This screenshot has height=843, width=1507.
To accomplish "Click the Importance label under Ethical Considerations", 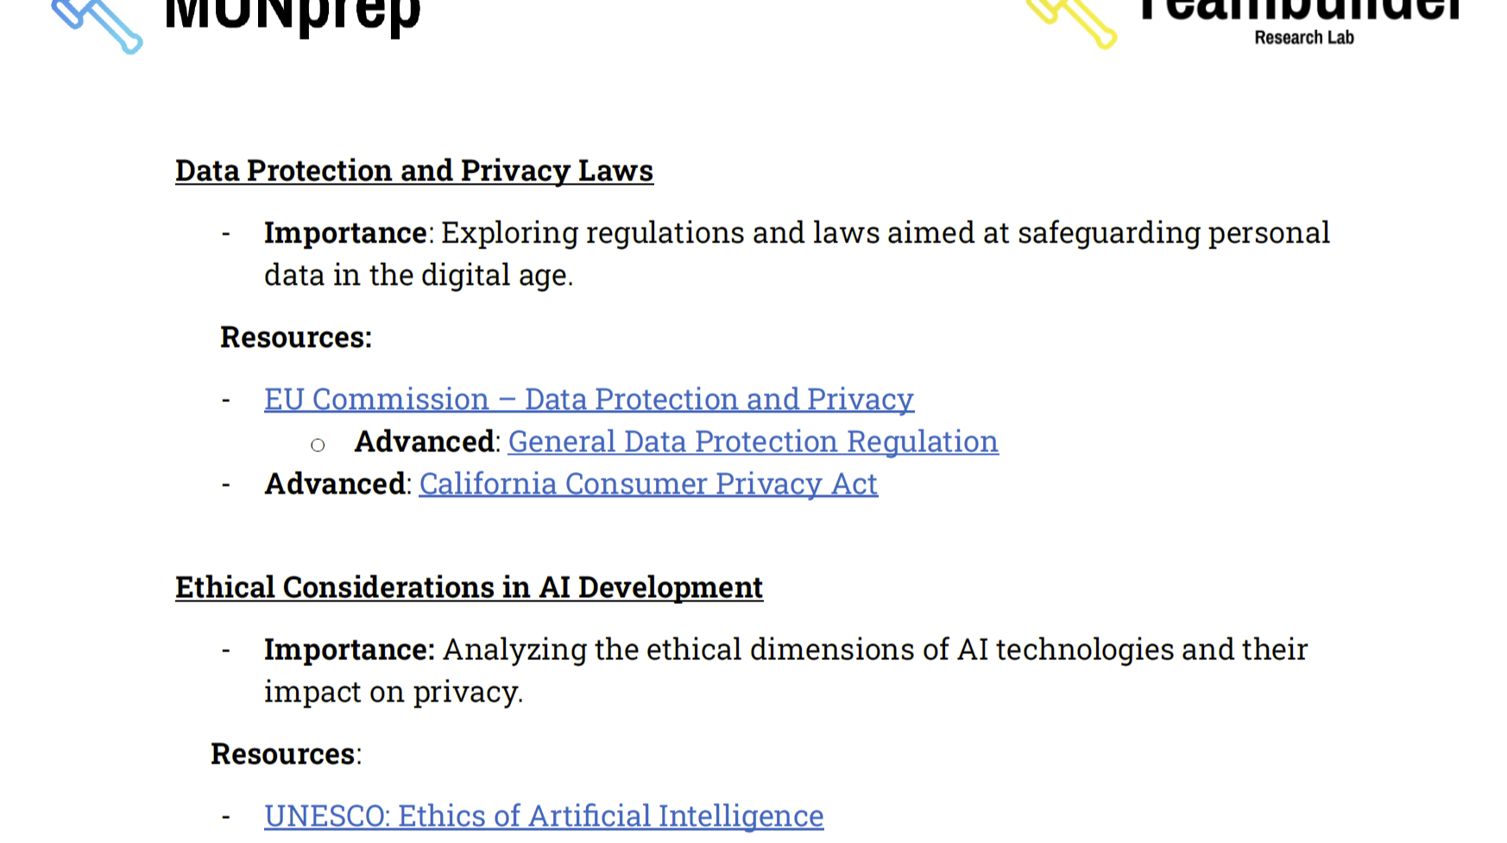I will tap(350, 650).
